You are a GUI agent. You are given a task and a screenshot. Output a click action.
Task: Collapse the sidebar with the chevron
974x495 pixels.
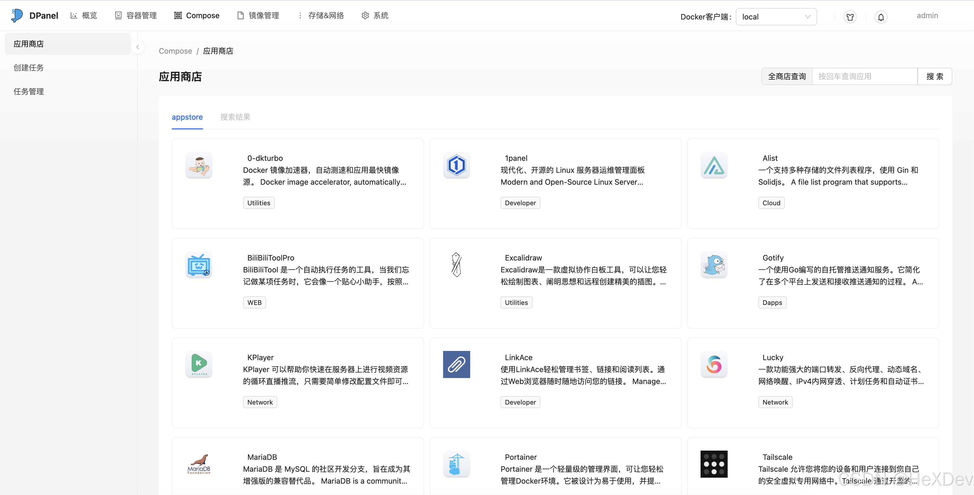click(x=138, y=47)
